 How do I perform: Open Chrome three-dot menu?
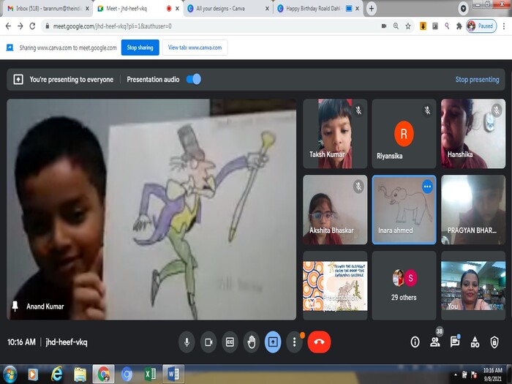point(504,26)
